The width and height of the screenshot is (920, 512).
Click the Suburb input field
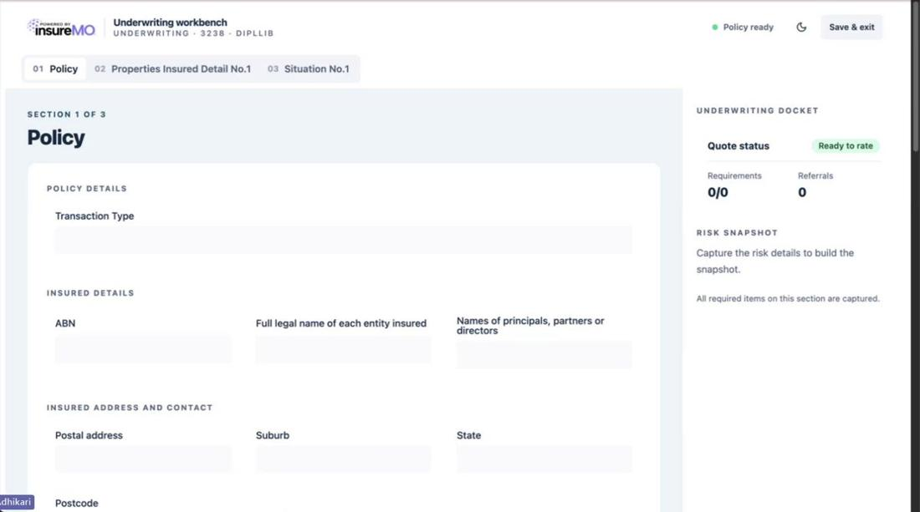click(343, 459)
